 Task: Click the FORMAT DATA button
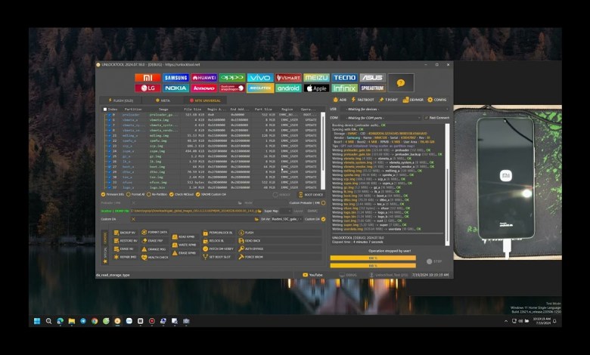click(157, 232)
